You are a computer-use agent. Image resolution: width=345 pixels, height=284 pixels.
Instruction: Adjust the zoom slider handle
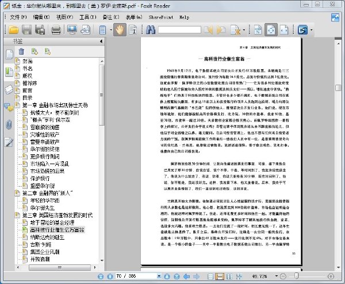point(296,276)
